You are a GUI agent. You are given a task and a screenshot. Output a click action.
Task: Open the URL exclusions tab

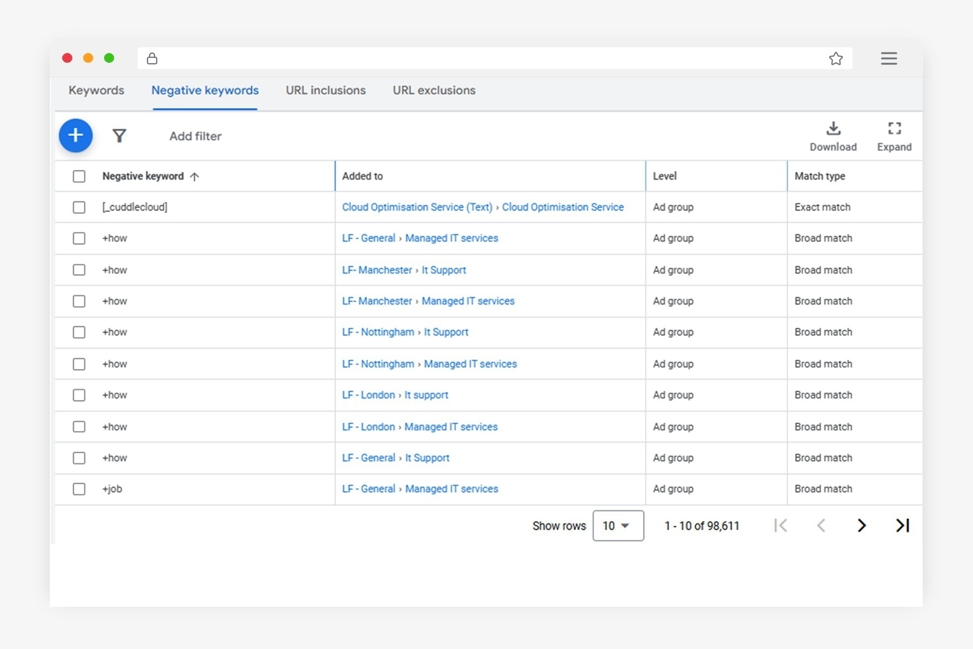coord(434,90)
